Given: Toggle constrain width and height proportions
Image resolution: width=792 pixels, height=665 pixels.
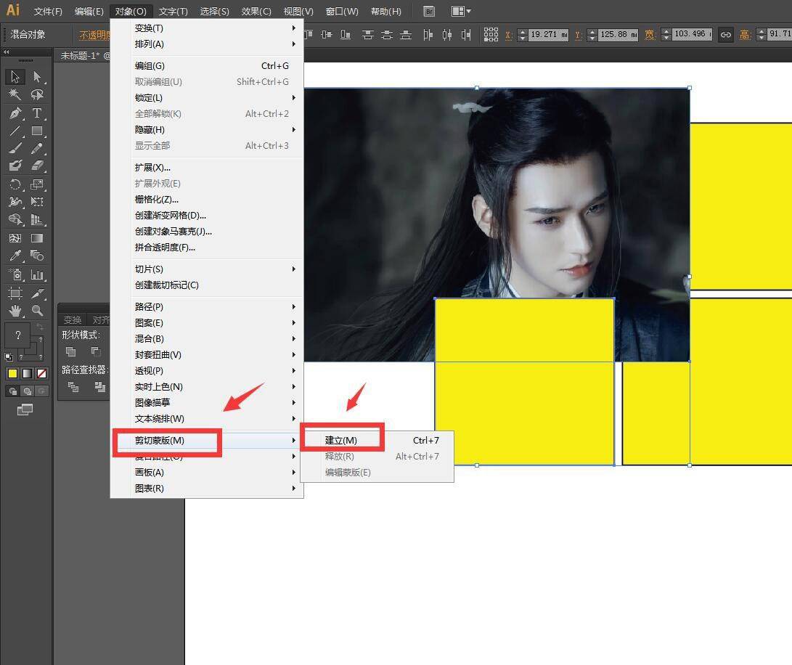Looking at the screenshot, I should coord(725,35).
